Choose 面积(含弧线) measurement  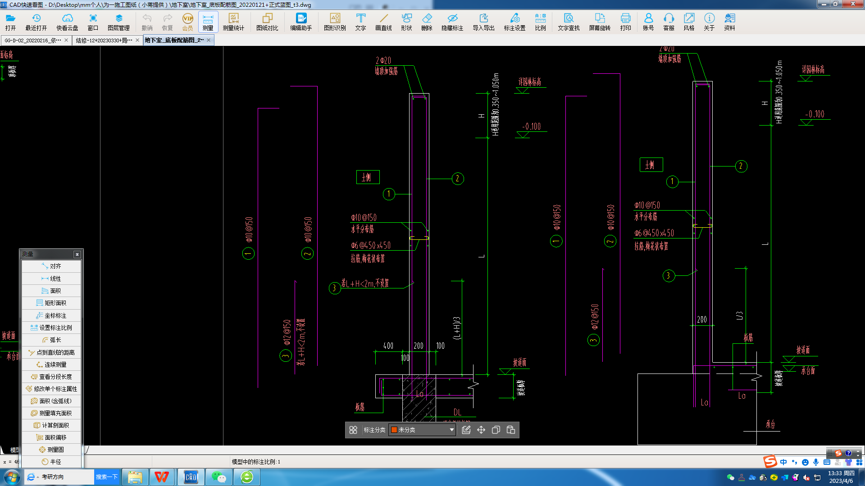(x=51, y=401)
